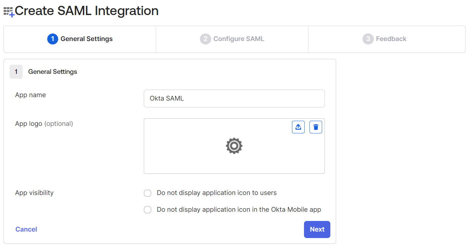Click the gear placeholder logo image
Screen dimensions: 470x249
coord(234,146)
